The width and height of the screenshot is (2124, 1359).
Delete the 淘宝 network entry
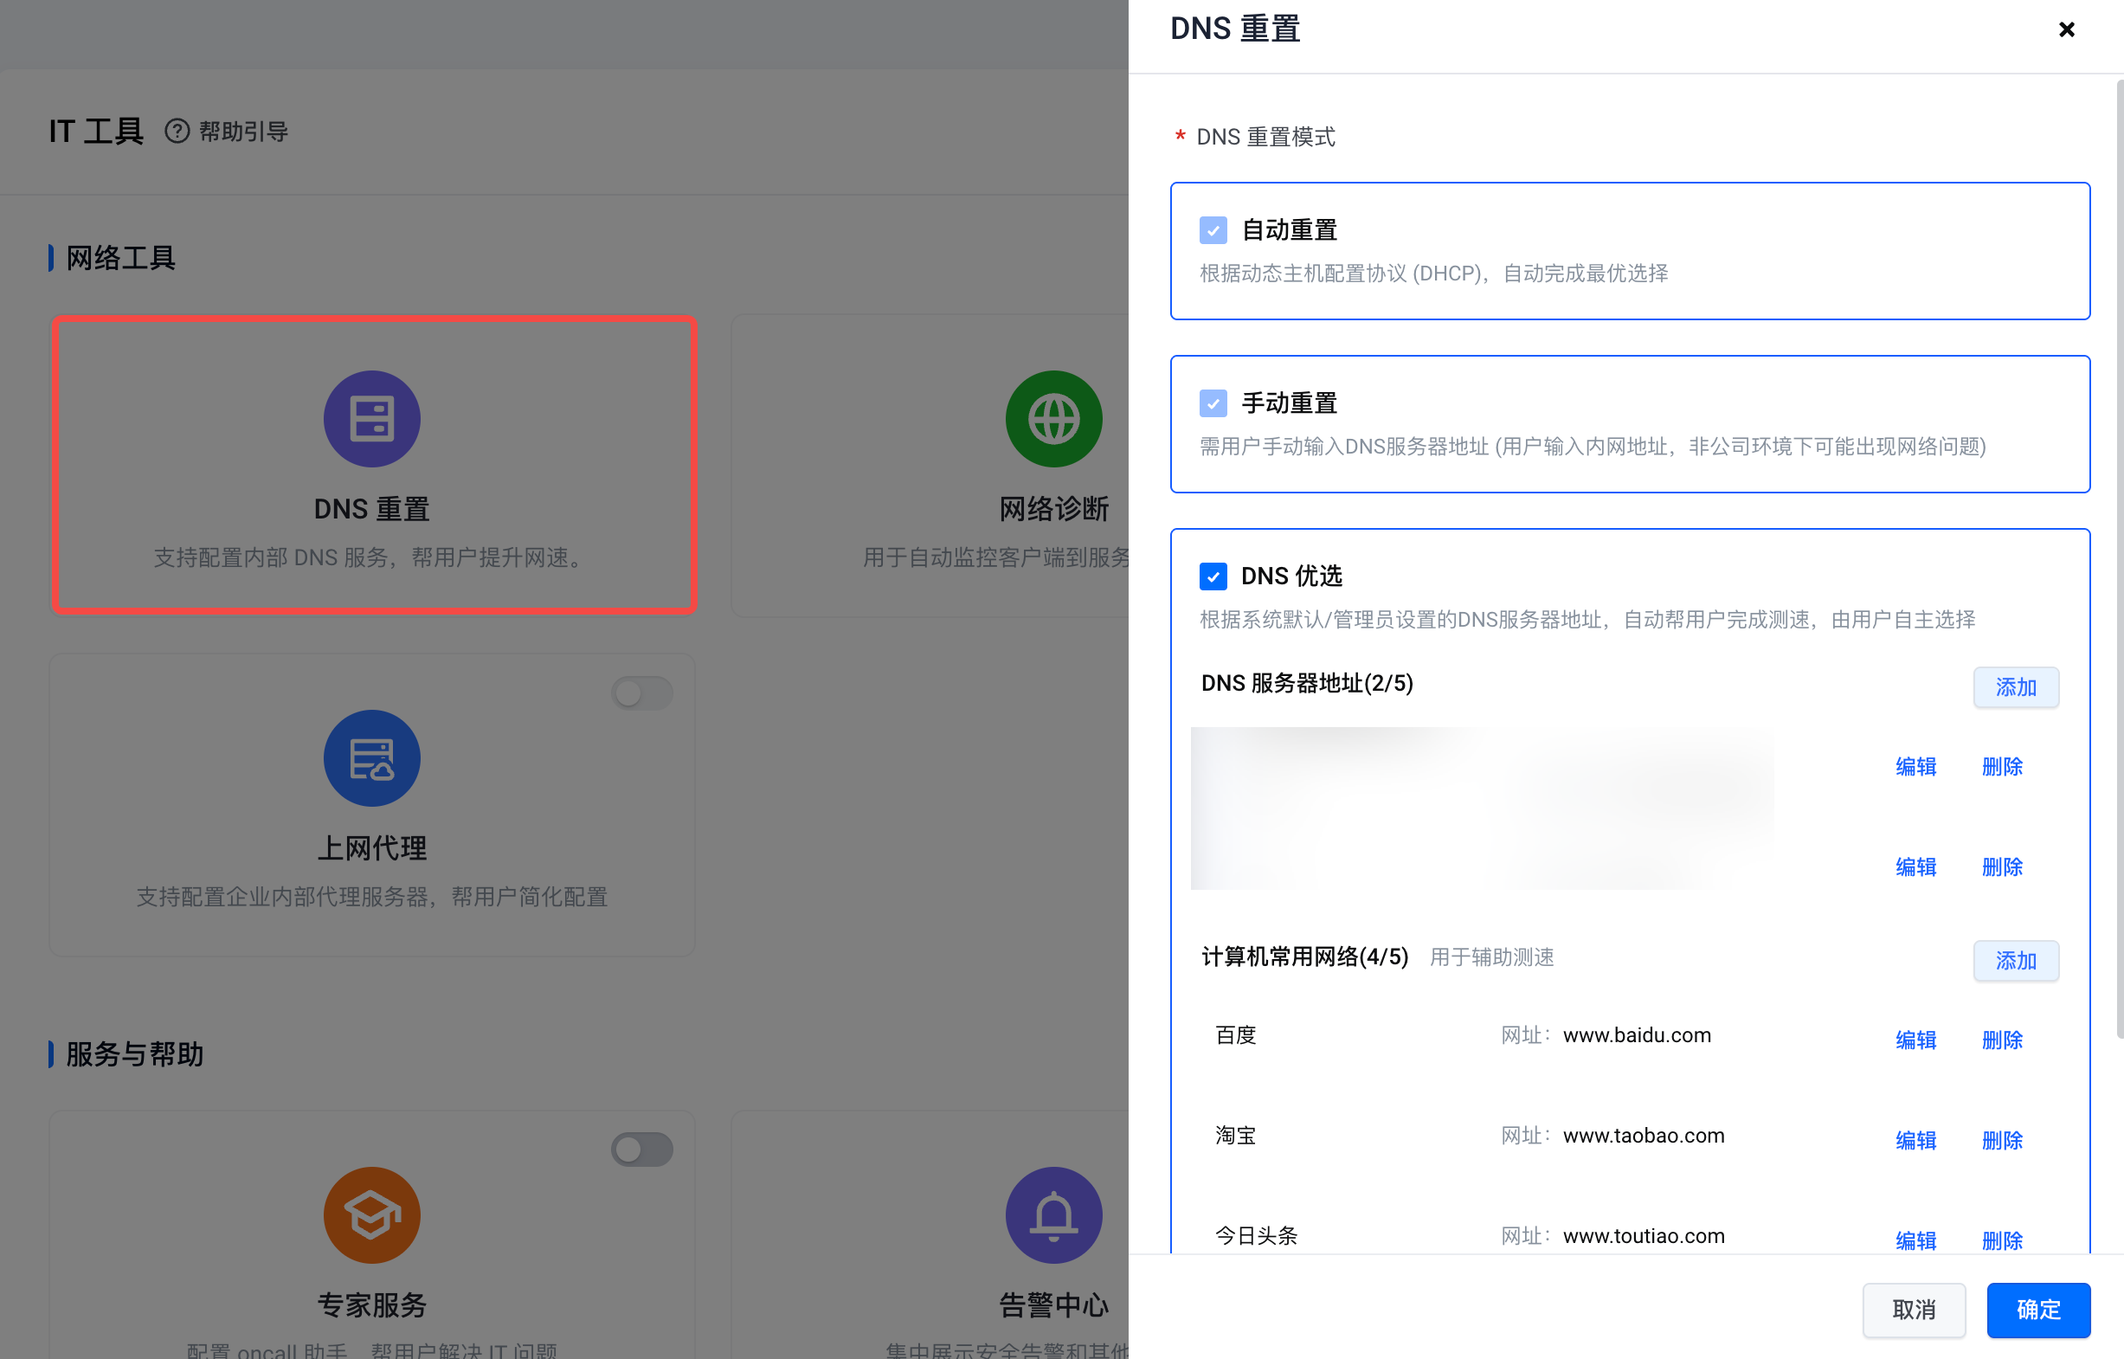click(x=2001, y=1140)
